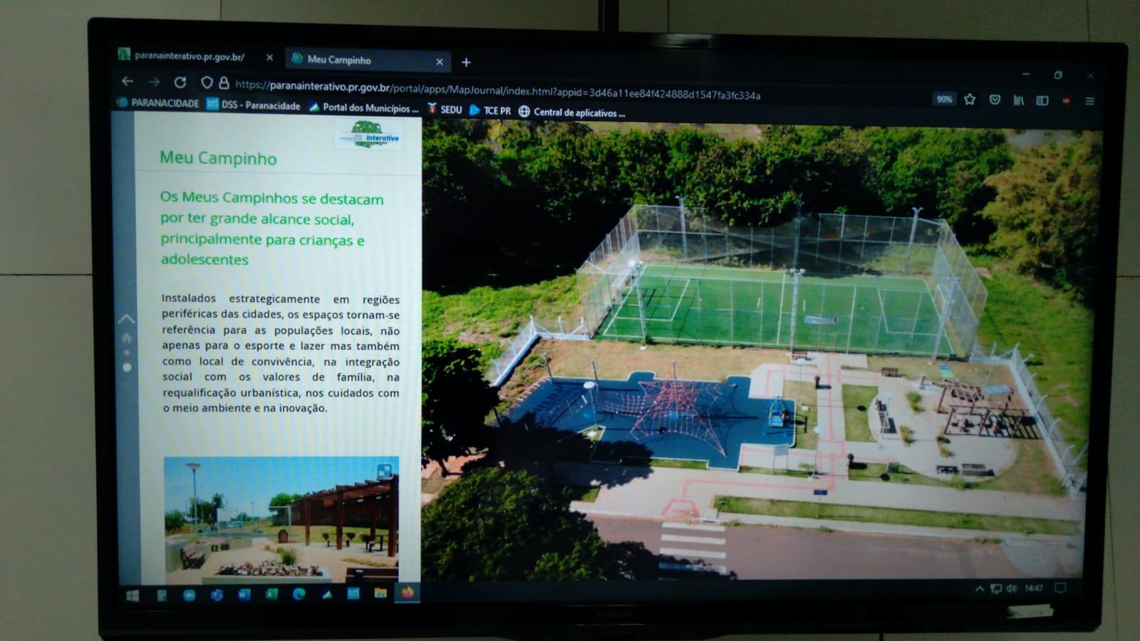Select the middle small navigation dot
The width and height of the screenshot is (1140, 641).
click(128, 353)
